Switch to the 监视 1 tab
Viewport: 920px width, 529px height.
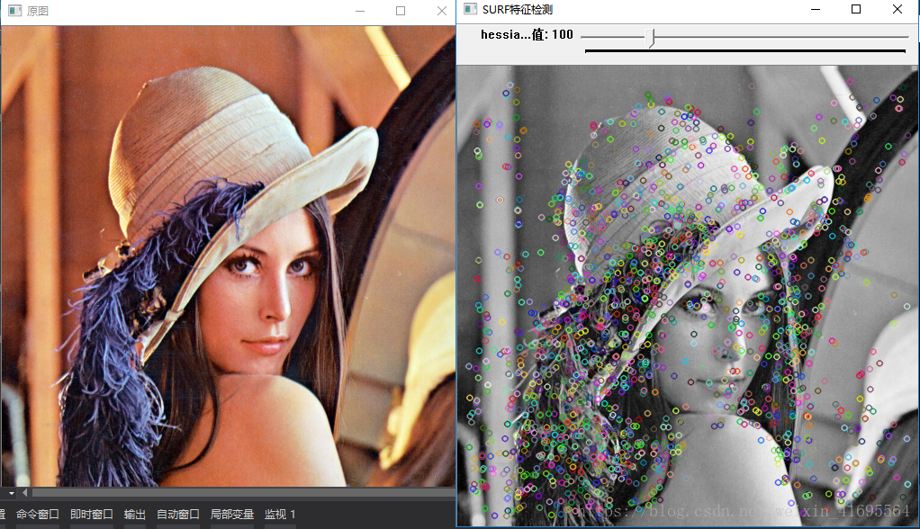click(x=280, y=515)
